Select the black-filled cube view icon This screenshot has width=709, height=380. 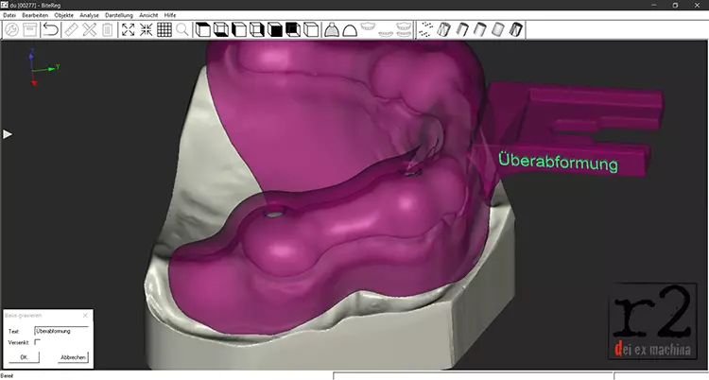(x=274, y=30)
